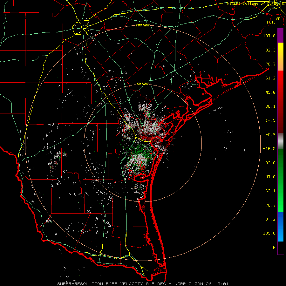
Task: Click the VEL legend title
Action: click(x=279, y=19)
